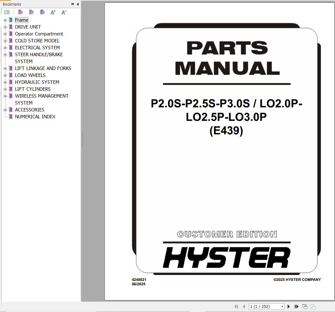
Task: Collapse the Bookmarks panel with double-chevron
Action: (73, 4)
